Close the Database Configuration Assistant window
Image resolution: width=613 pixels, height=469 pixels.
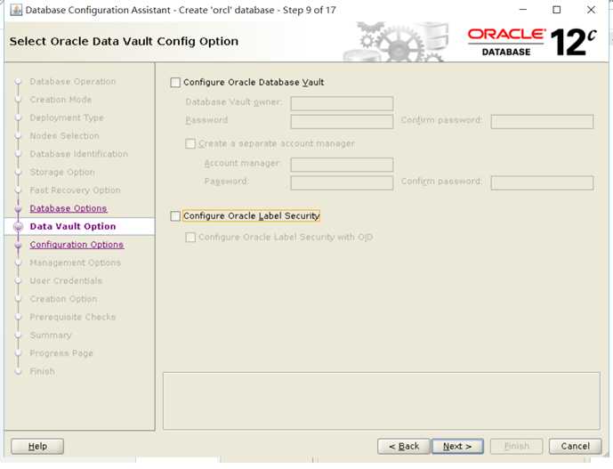click(591, 10)
